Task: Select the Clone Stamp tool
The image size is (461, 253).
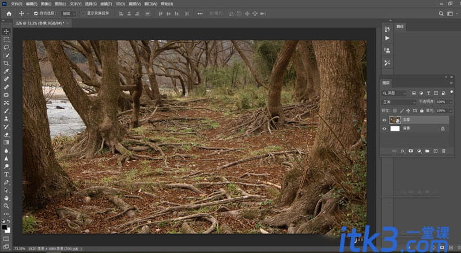Action: (6, 119)
